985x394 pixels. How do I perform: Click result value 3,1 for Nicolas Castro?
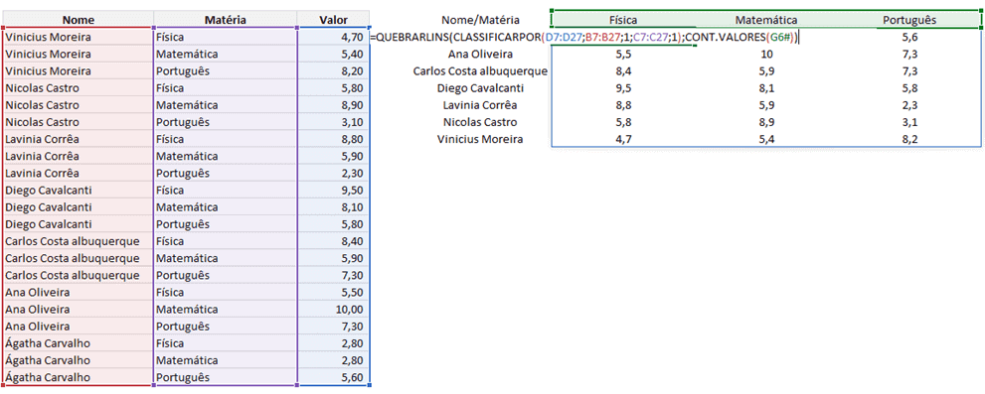909,122
